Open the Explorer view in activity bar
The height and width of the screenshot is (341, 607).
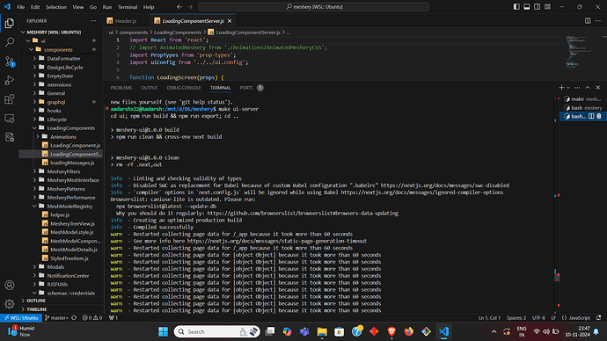coord(10,23)
